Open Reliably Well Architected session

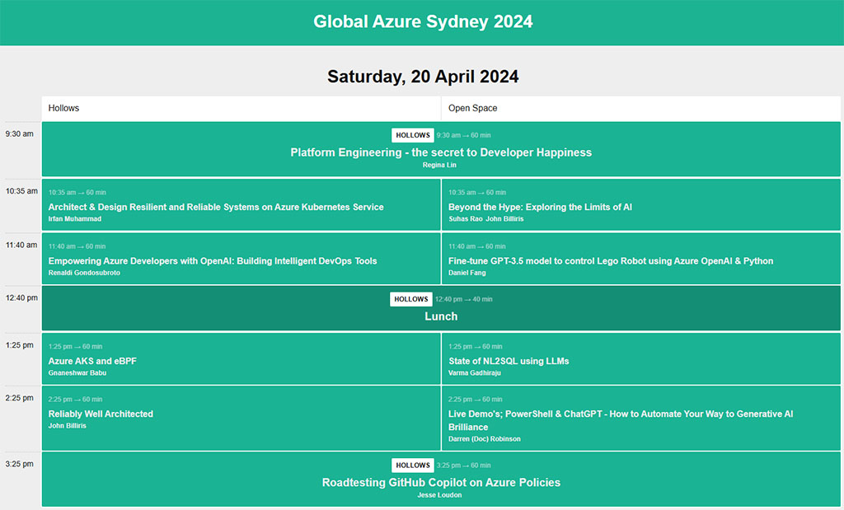tap(241, 418)
